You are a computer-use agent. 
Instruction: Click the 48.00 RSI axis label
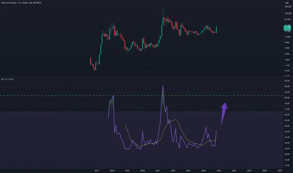click(x=287, y=143)
